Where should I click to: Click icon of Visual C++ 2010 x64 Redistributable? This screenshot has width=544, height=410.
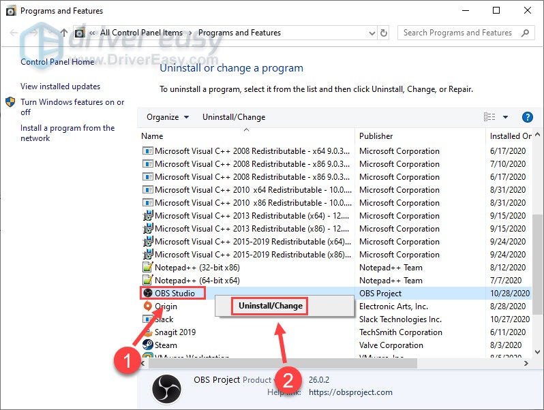[148, 189]
